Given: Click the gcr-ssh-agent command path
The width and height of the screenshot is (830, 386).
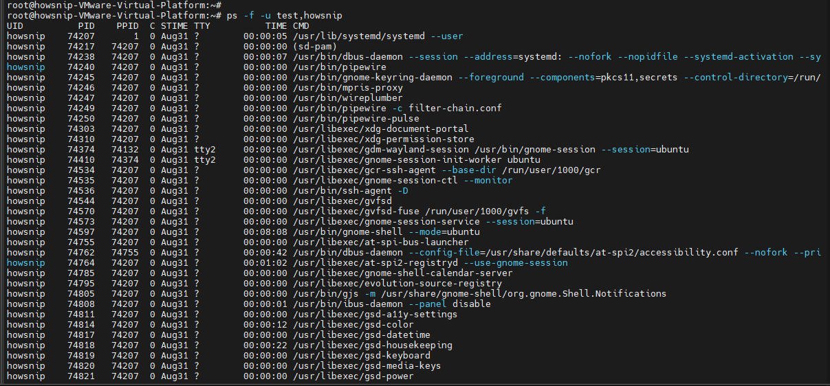Looking at the screenshot, I should pos(364,170).
